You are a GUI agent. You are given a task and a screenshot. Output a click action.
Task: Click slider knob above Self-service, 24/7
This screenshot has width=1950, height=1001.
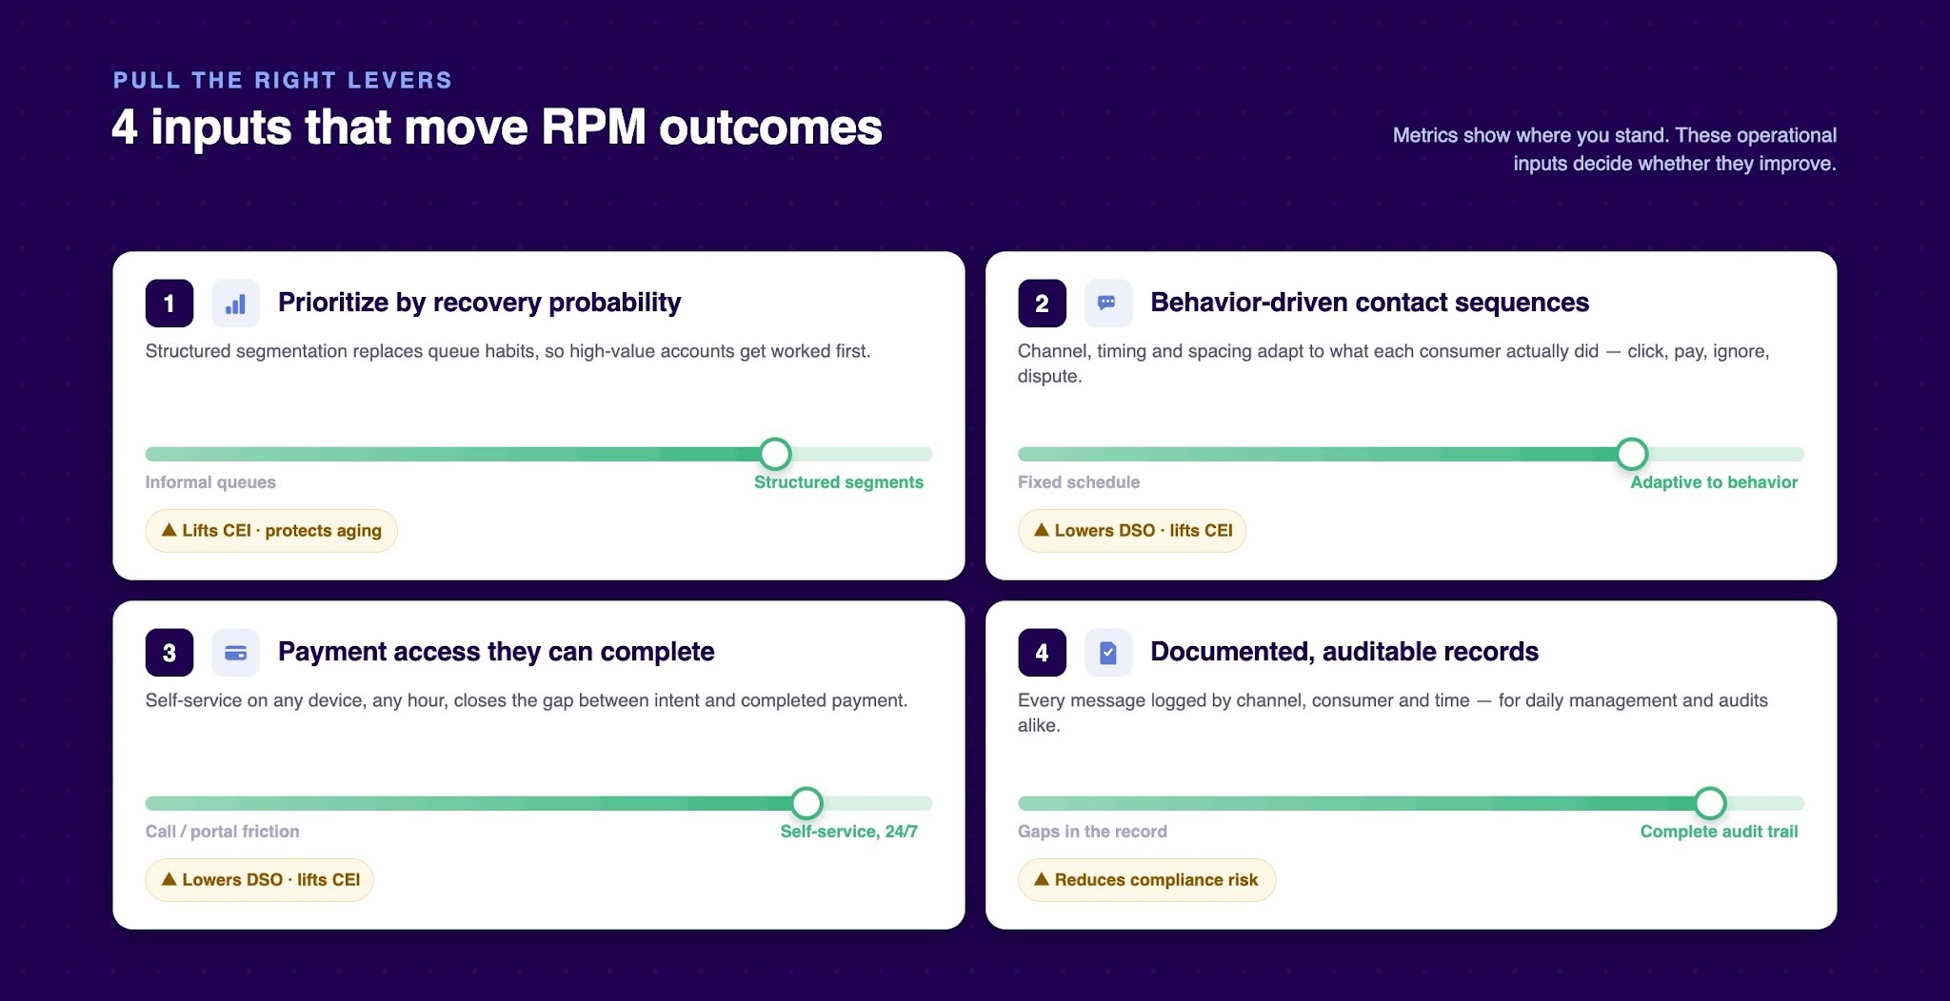pyautogui.click(x=806, y=803)
